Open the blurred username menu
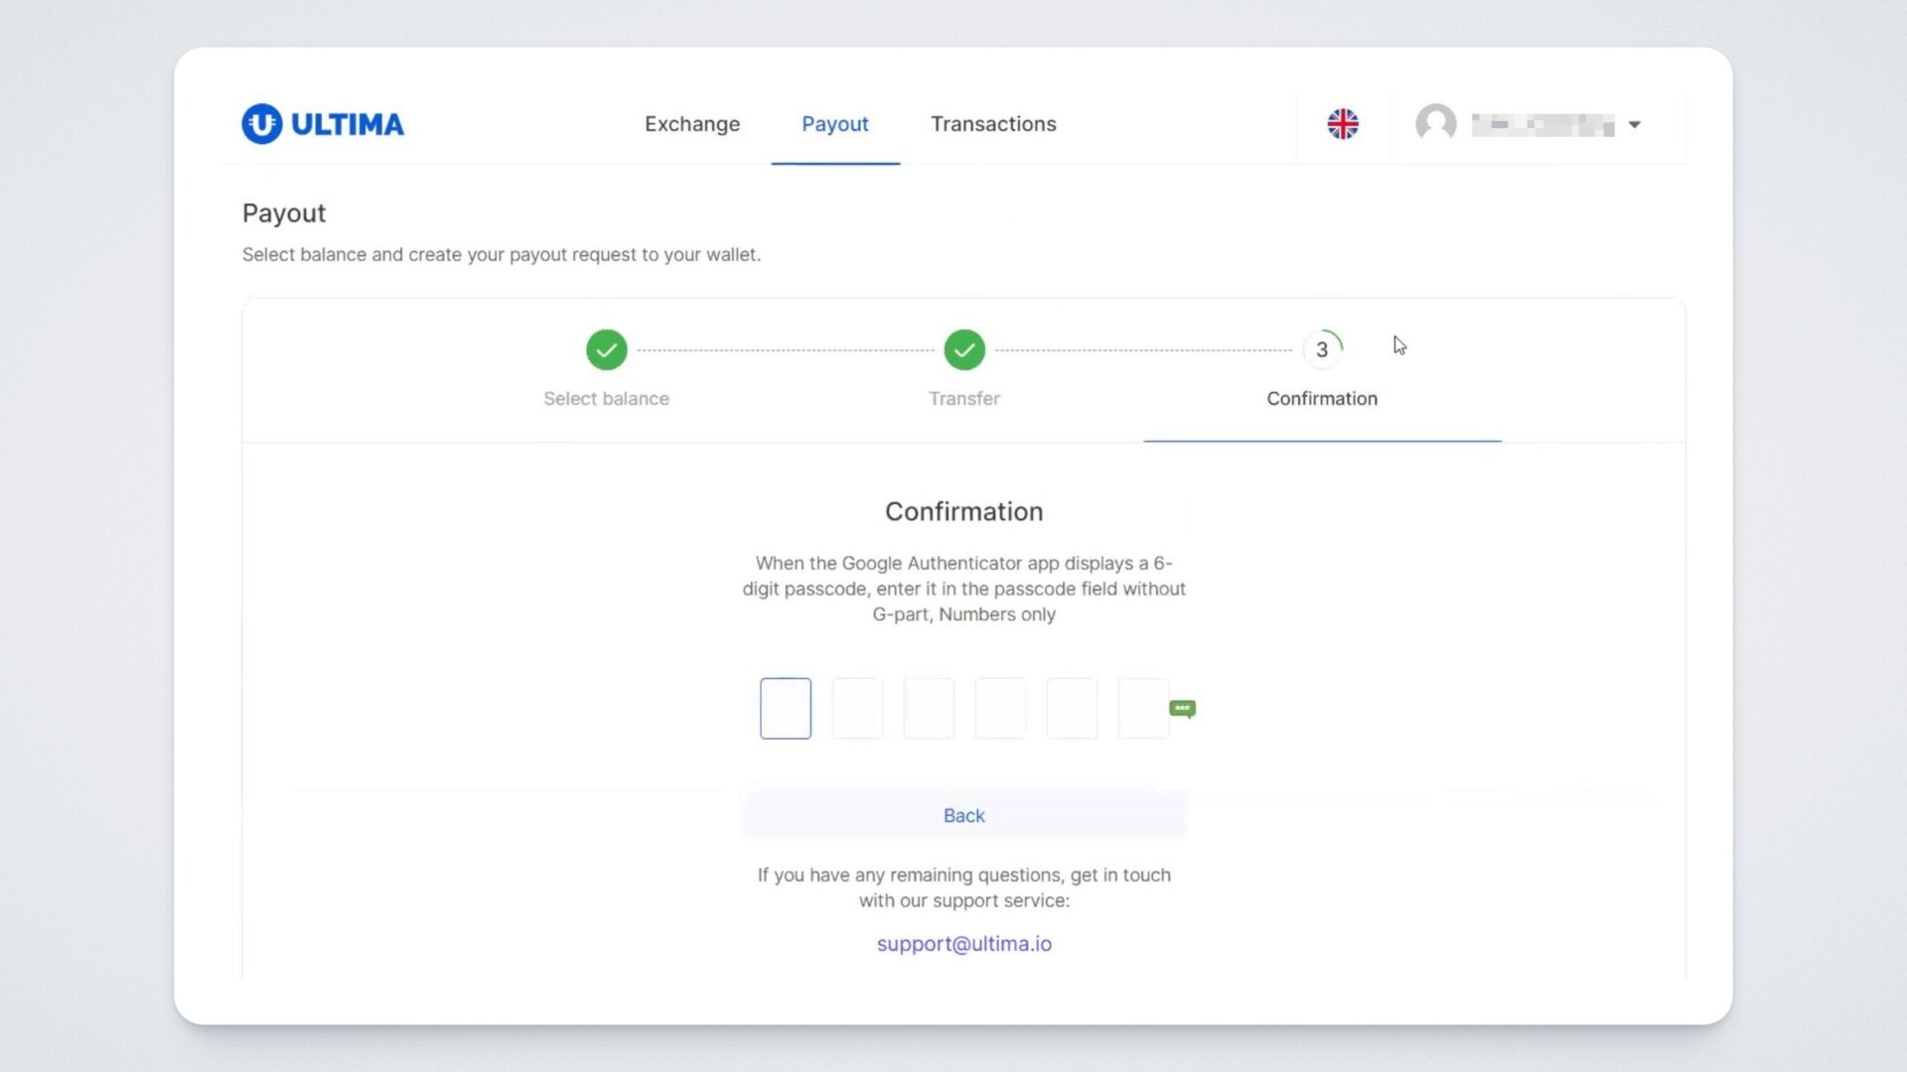1907x1072 pixels. pyautogui.click(x=1541, y=125)
